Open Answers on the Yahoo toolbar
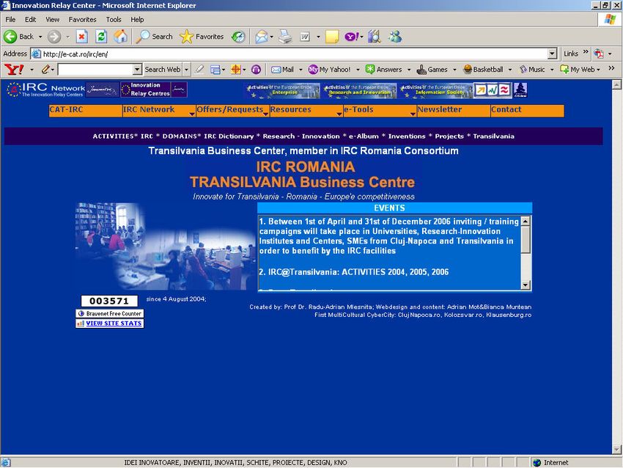Viewport: 623px width, 468px height. (383, 70)
